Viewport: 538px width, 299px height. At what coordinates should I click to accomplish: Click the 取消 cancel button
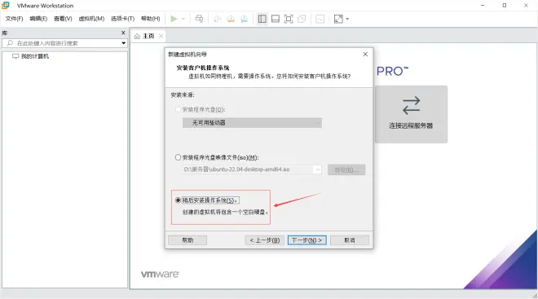coord(350,240)
